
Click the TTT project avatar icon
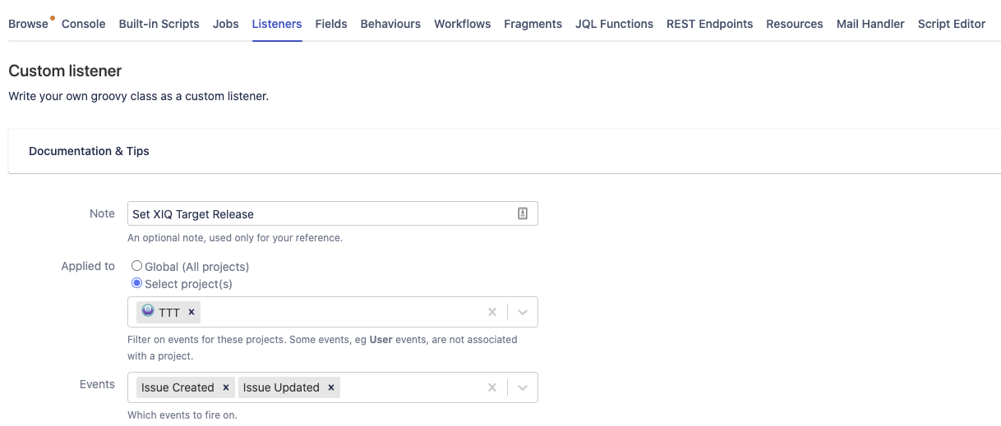pos(148,311)
